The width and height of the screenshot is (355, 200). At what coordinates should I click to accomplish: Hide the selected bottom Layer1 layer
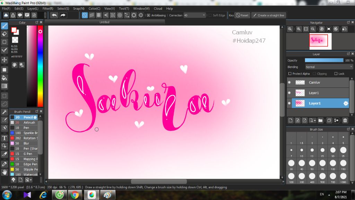tap(289, 103)
